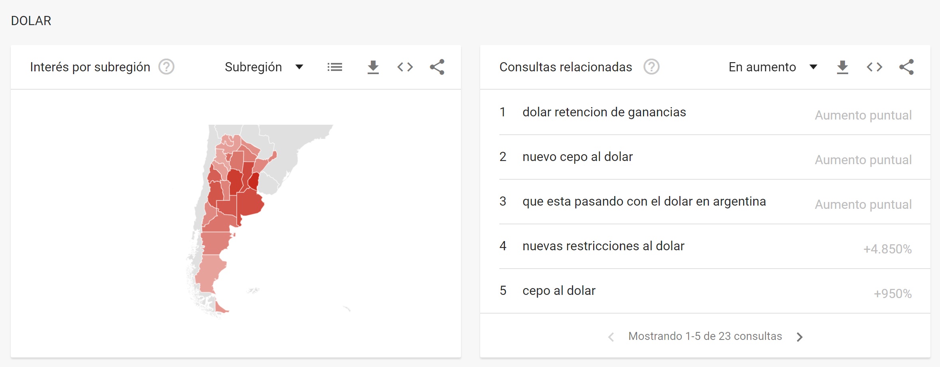Viewport: 940px width, 367px height.
Task: Get embed code for related queries
Action: (x=874, y=67)
